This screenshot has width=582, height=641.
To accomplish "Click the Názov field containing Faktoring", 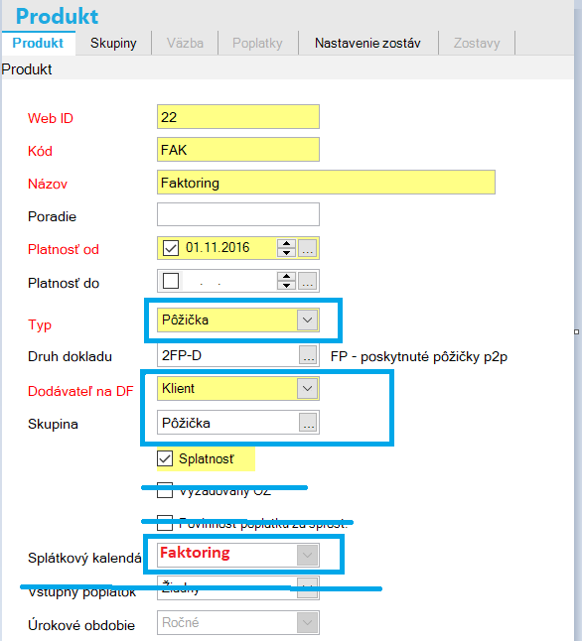I will (326, 183).
